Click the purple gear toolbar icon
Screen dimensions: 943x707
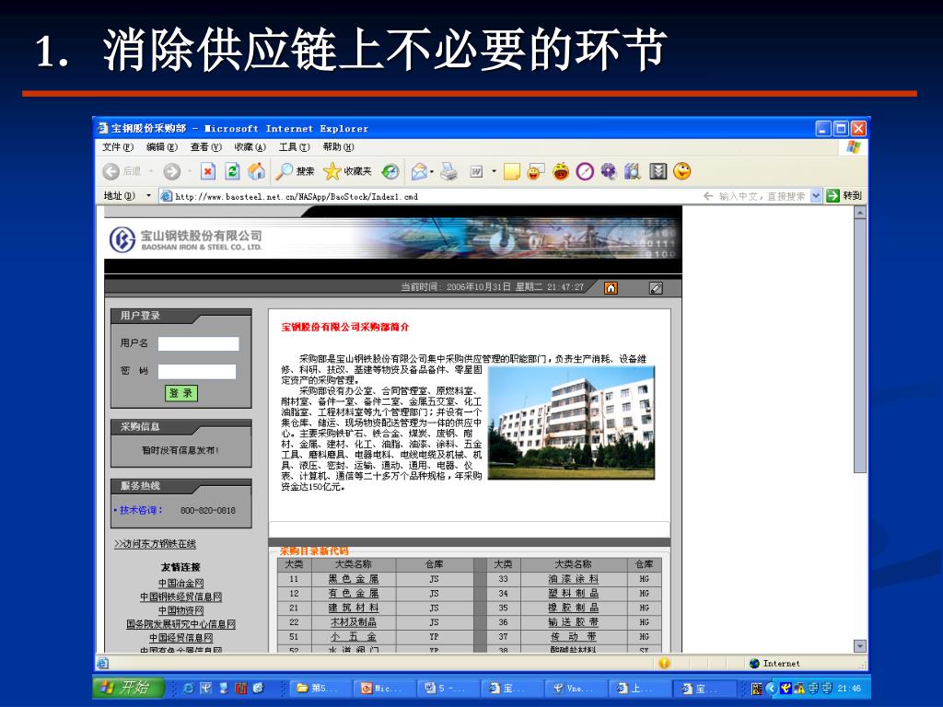tap(609, 172)
